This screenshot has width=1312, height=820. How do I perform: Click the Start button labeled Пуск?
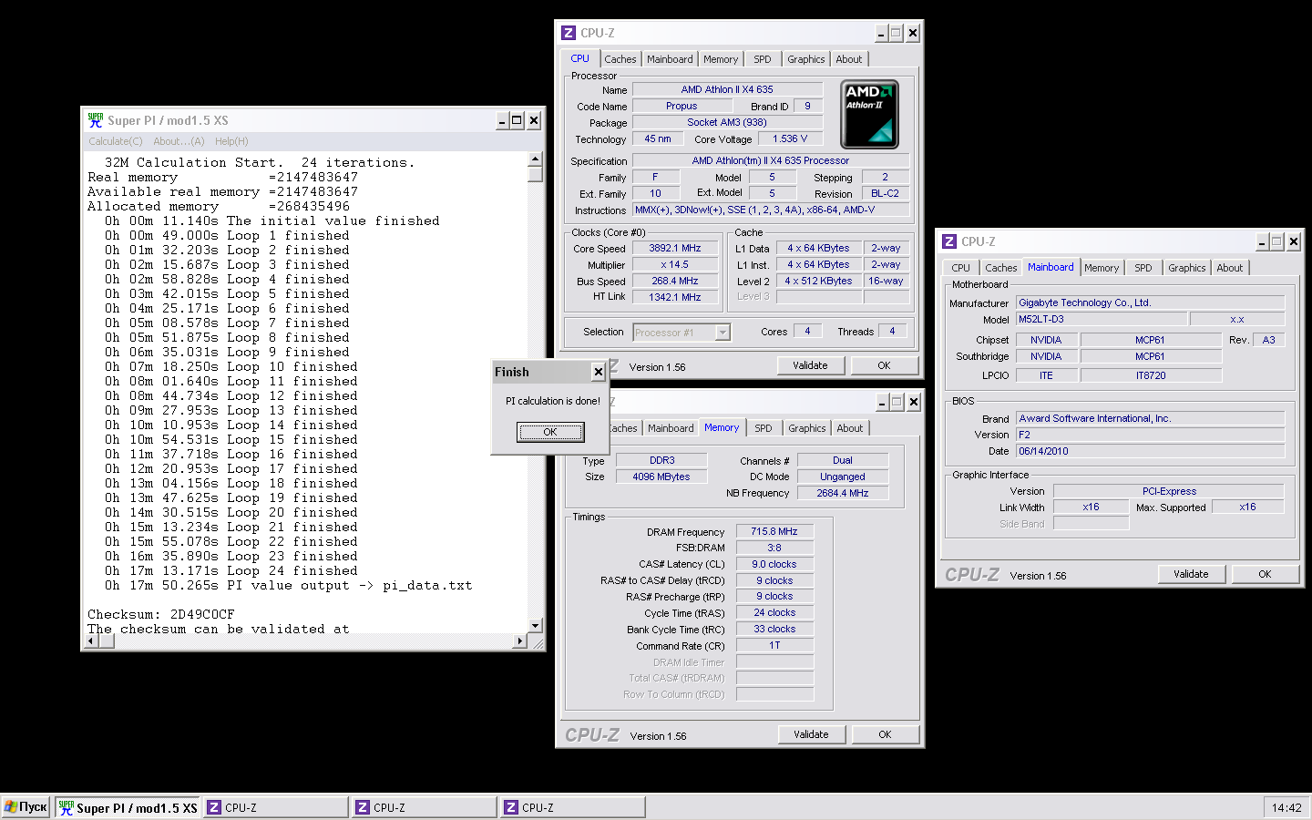coord(26,807)
